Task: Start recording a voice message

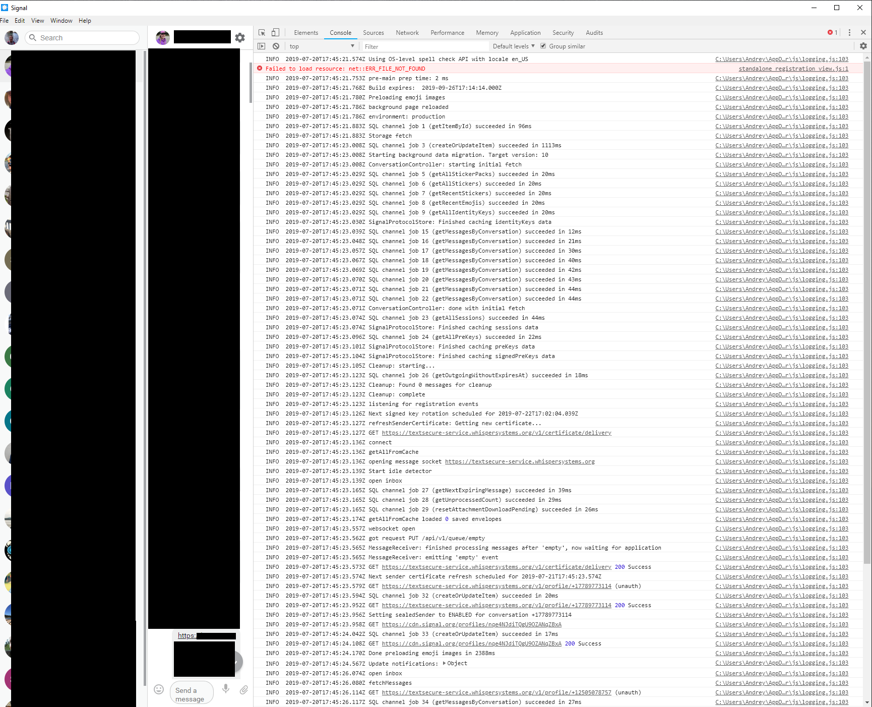Action: click(226, 689)
